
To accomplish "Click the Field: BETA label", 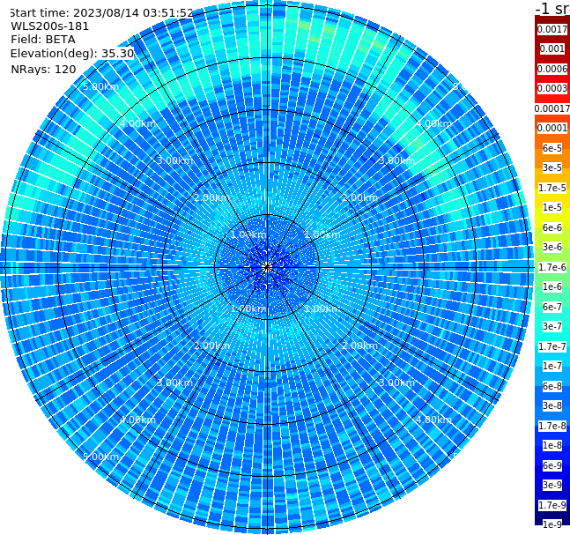I will click(43, 40).
